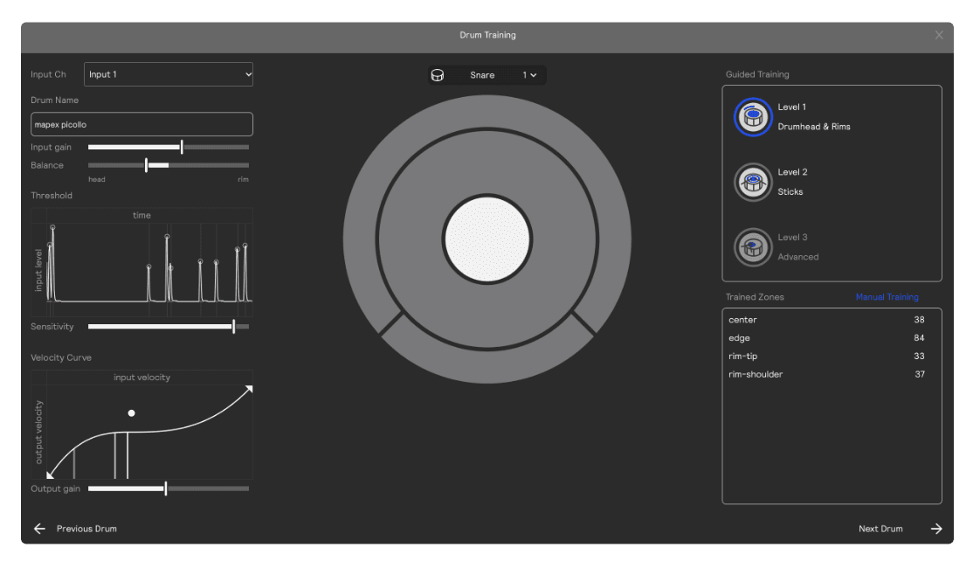Click the Balance head-rim slider
The height and width of the screenshot is (568, 980).
[x=169, y=165]
